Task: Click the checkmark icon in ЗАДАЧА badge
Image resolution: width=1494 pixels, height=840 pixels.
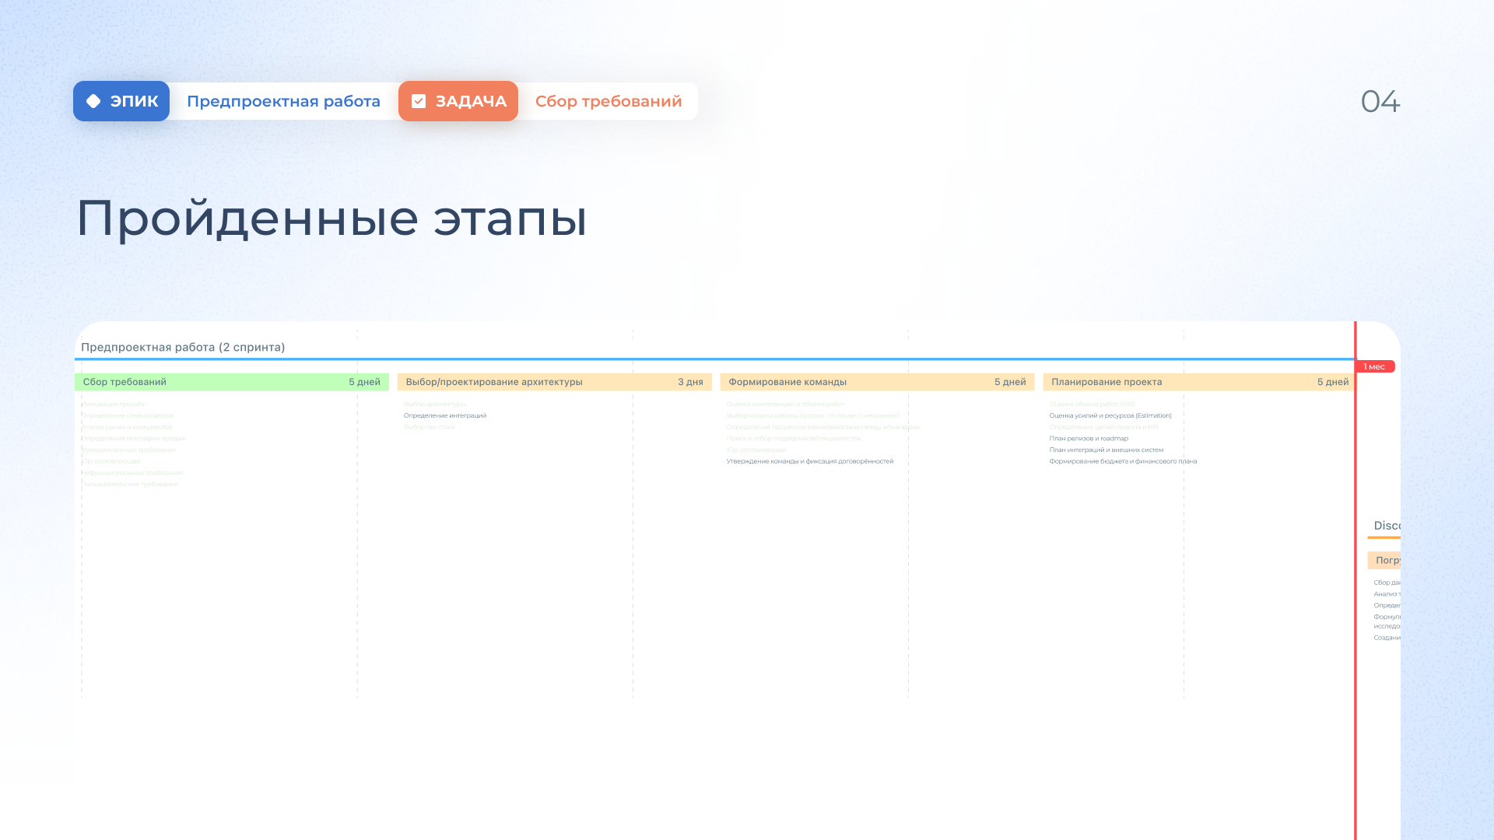Action: coord(419,101)
